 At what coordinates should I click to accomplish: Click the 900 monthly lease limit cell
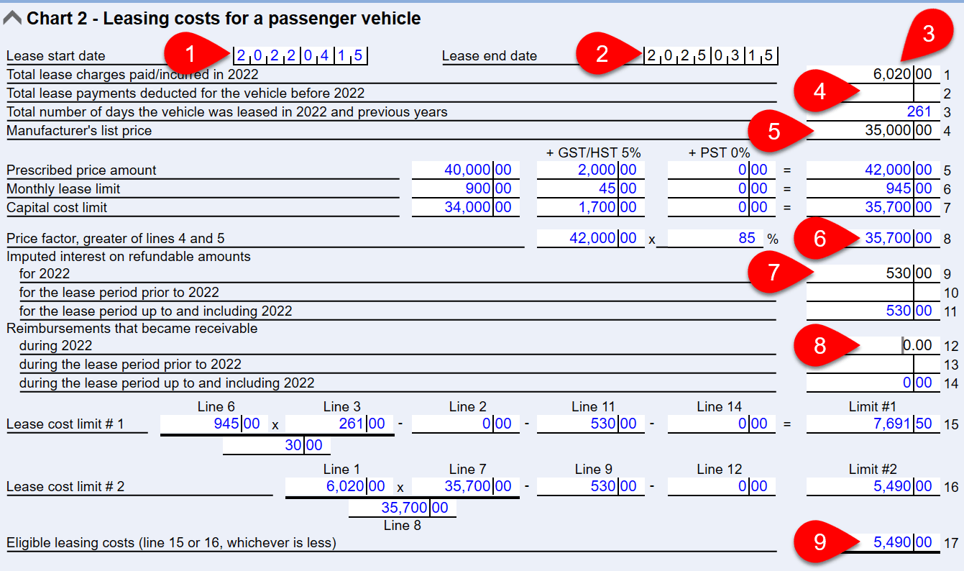pyautogui.click(x=465, y=188)
